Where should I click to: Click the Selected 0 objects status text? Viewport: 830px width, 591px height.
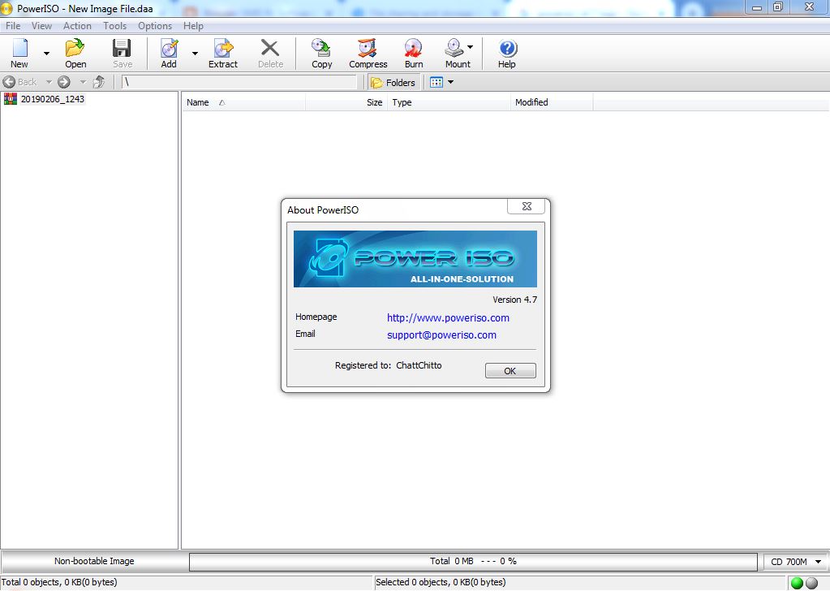pos(441,582)
